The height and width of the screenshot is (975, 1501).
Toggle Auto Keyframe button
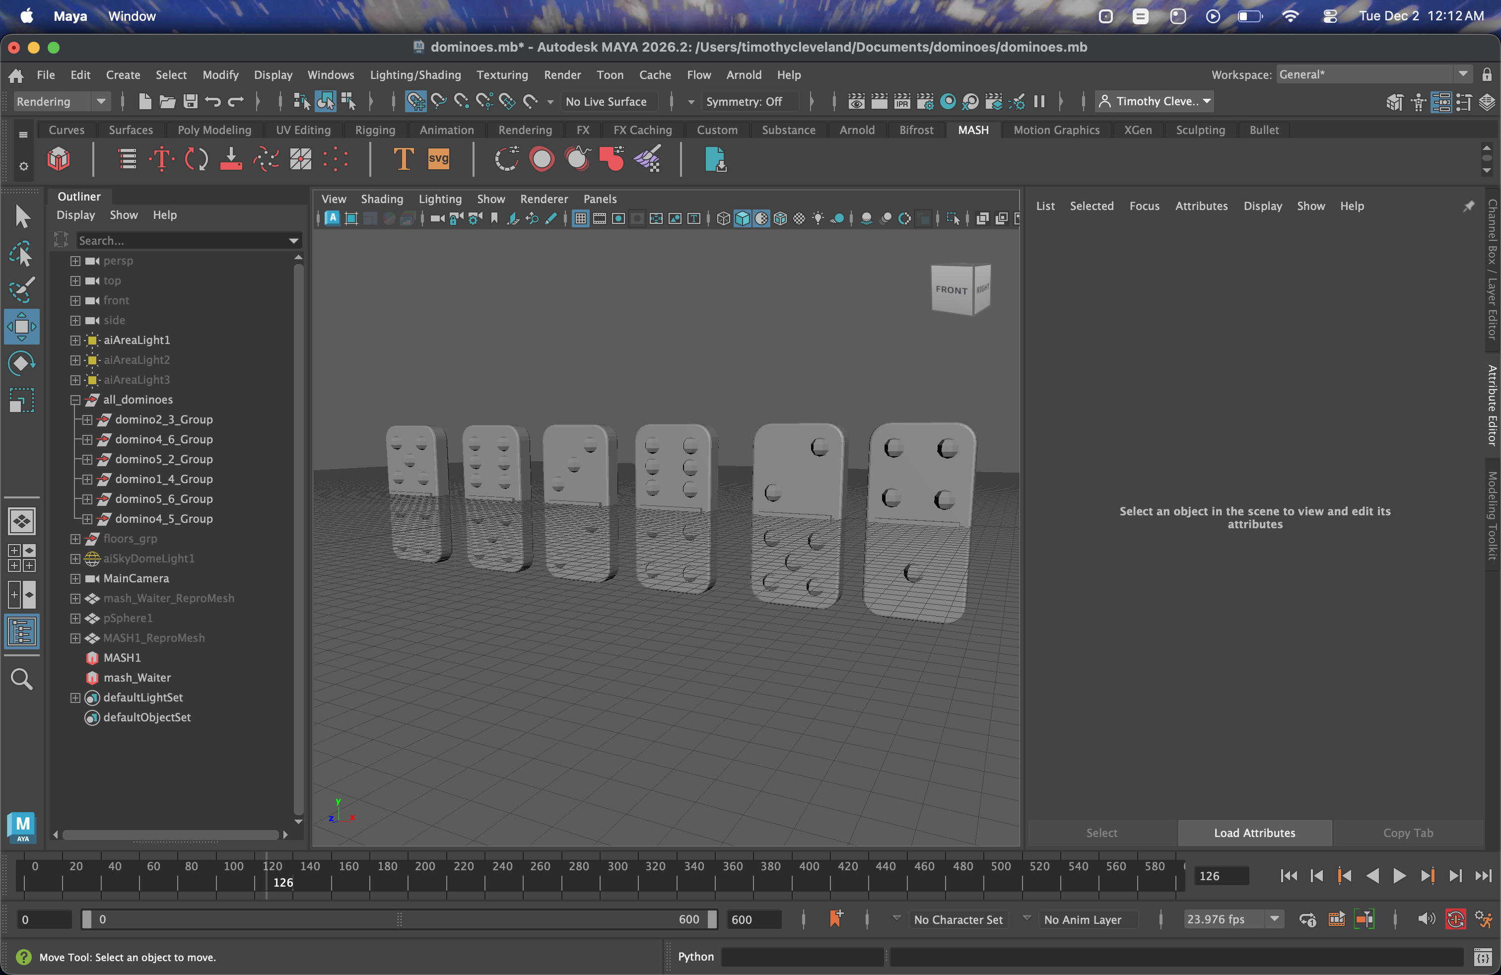click(1455, 919)
